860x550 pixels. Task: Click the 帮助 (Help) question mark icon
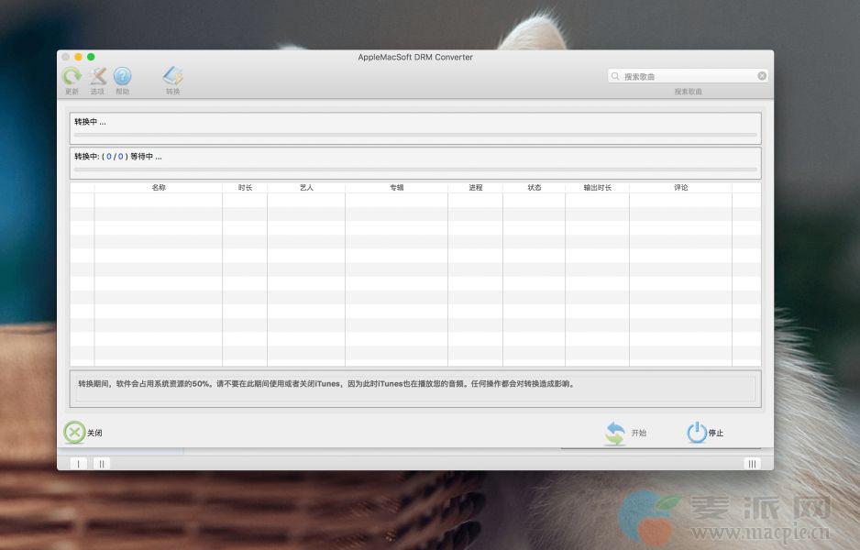click(122, 77)
